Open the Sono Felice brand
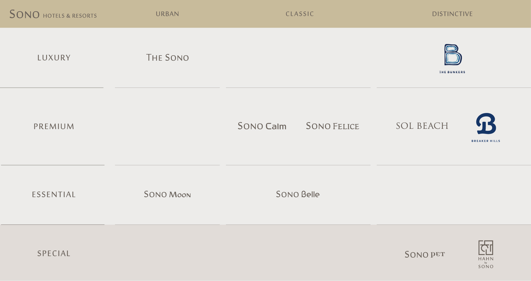This screenshot has height=281, width=531. click(x=332, y=126)
